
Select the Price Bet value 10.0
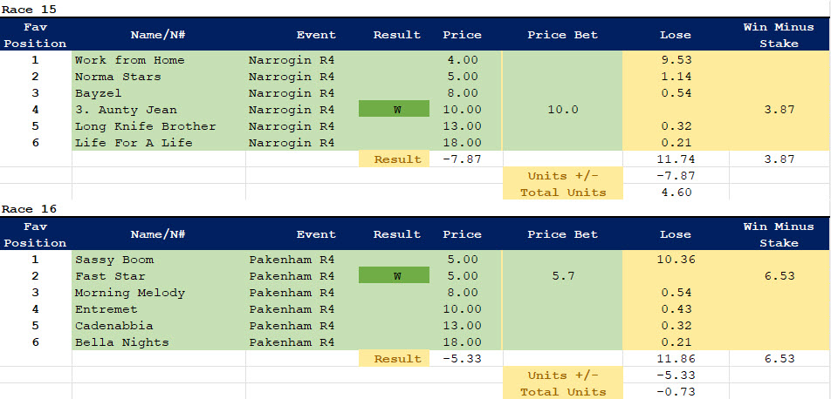point(562,110)
